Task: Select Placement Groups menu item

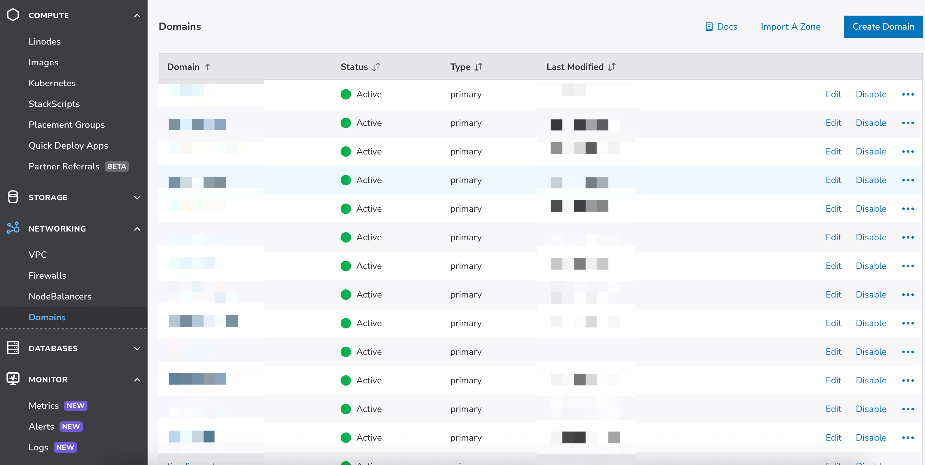Action: (67, 125)
